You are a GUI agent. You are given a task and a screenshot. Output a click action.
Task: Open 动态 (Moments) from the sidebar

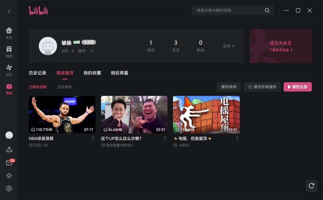(9, 67)
